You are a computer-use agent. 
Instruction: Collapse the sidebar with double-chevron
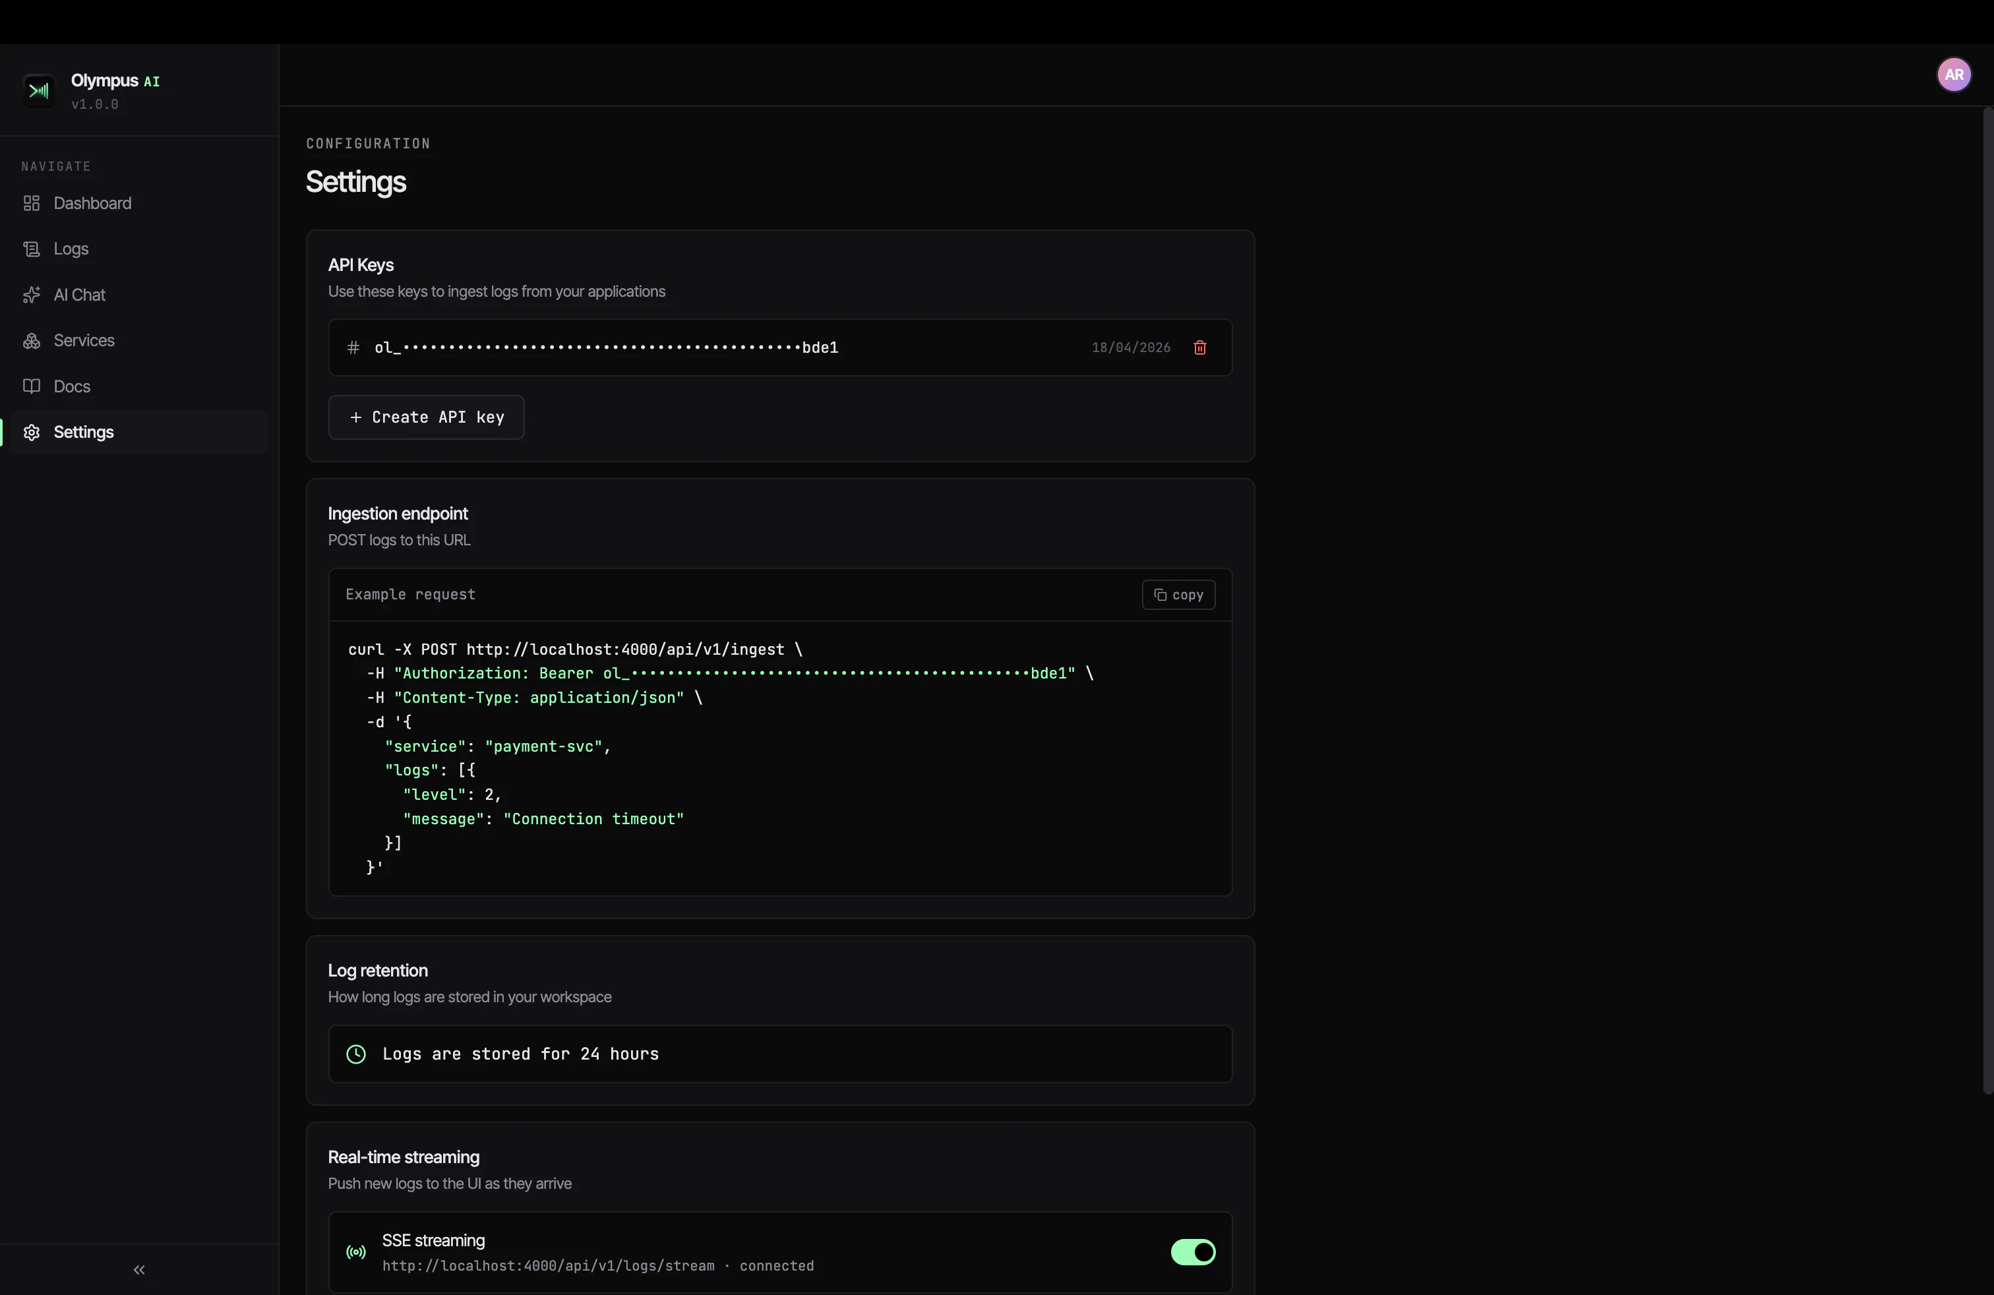(x=139, y=1270)
